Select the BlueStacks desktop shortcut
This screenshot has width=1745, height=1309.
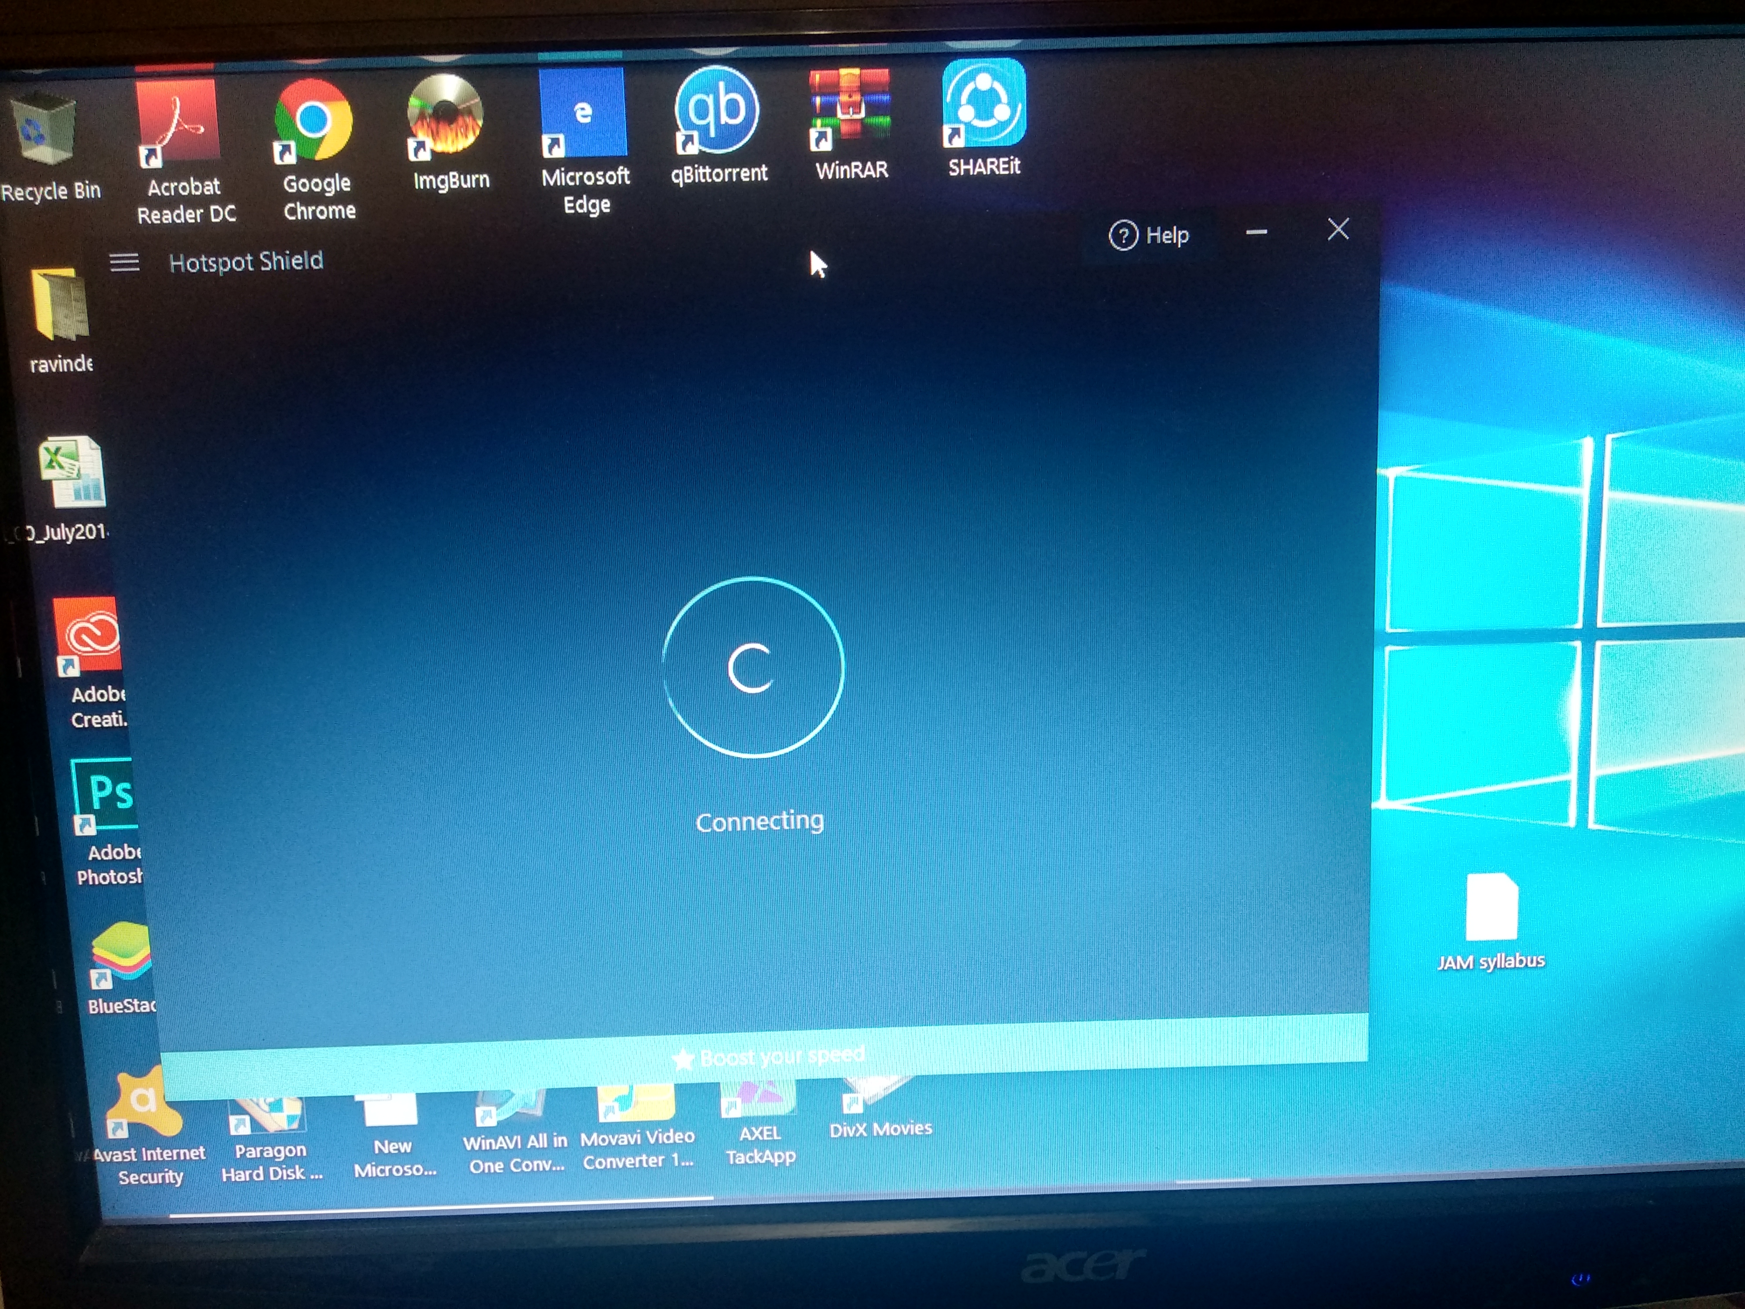coord(121,969)
